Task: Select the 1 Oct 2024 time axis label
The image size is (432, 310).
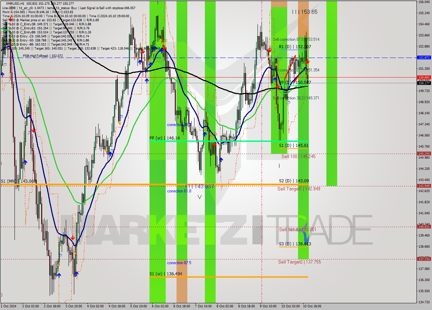Action: [8, 306]
